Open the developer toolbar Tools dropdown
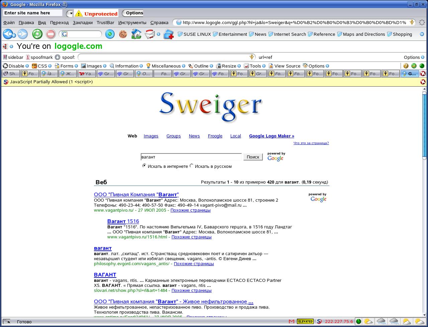 255,66
